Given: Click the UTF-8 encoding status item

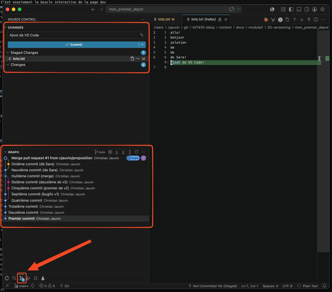Looking at the screenshot, I should point(287,286).
